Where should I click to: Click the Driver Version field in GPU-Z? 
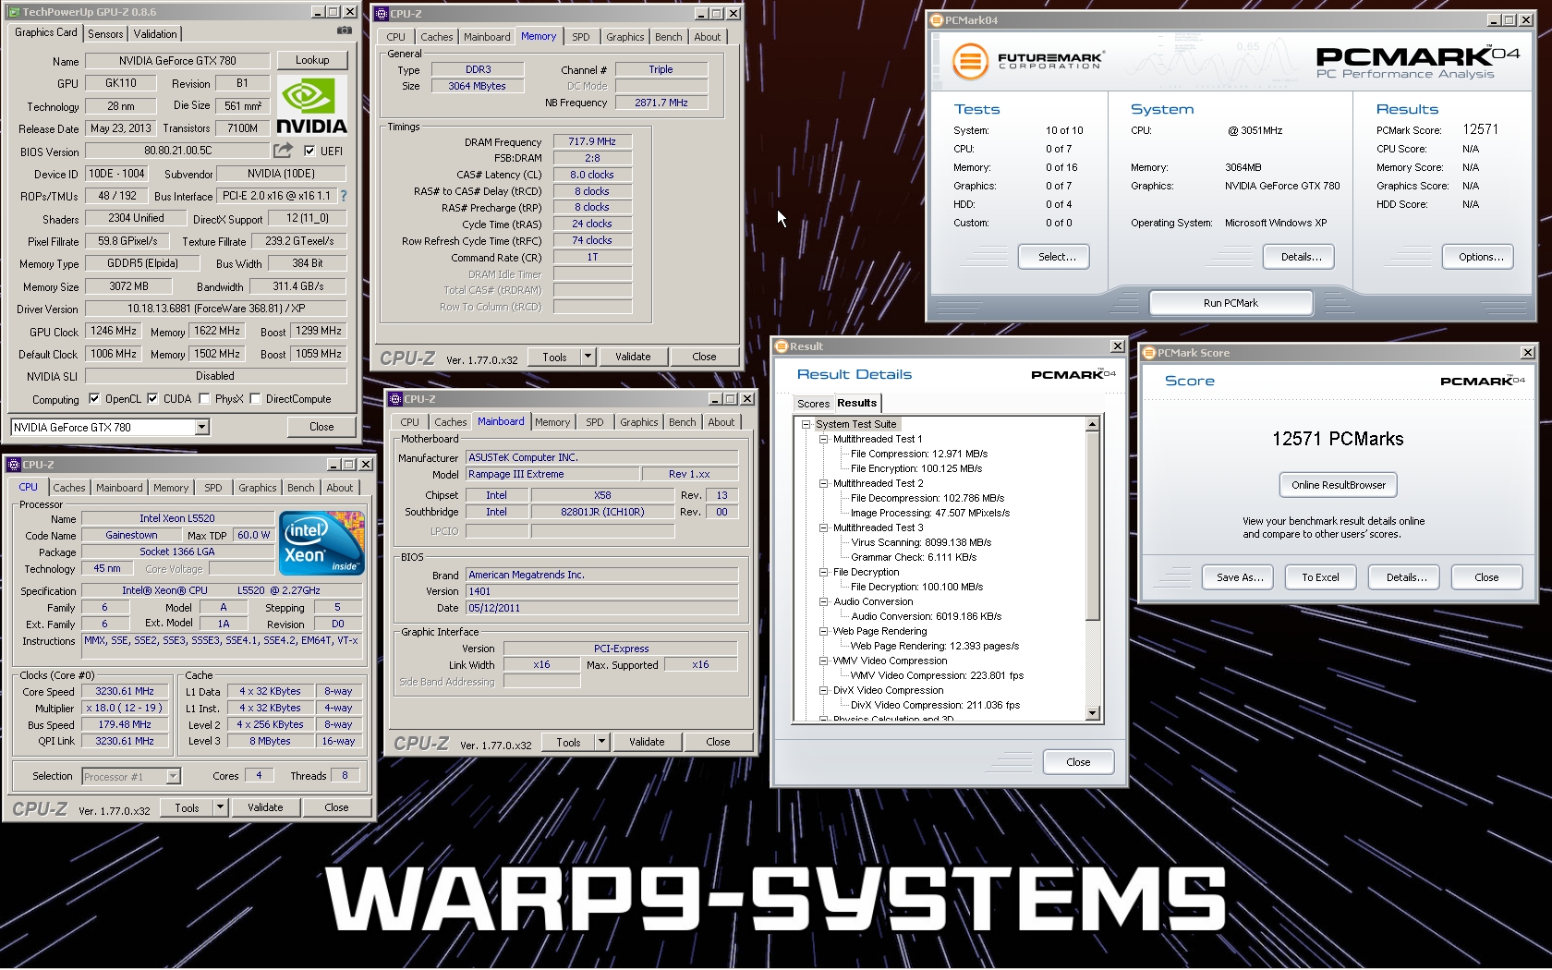click(216, 309)
